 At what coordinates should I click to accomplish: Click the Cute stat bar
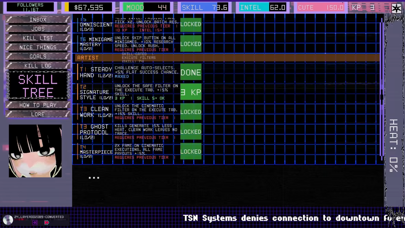(x=321, y=7)
